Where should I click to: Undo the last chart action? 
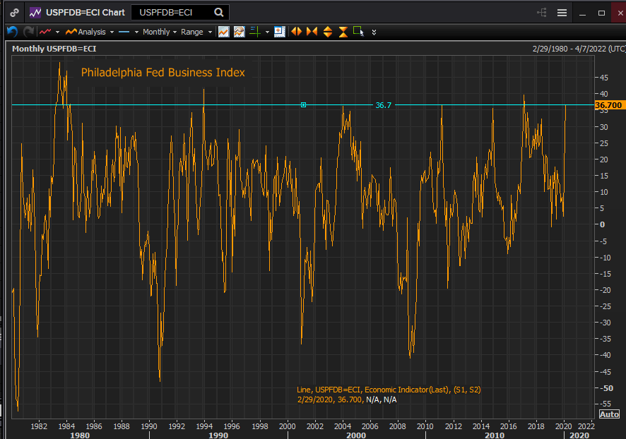coord(13,32)
